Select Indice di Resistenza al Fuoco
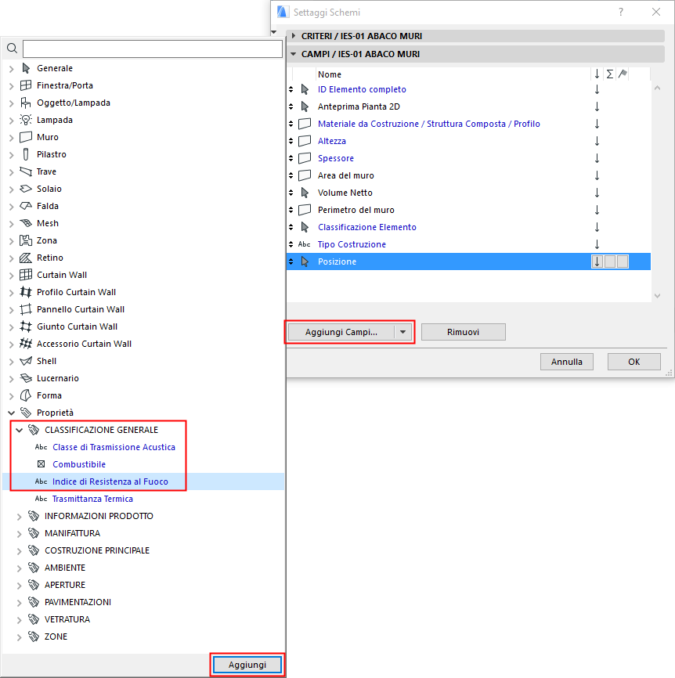 110,481
